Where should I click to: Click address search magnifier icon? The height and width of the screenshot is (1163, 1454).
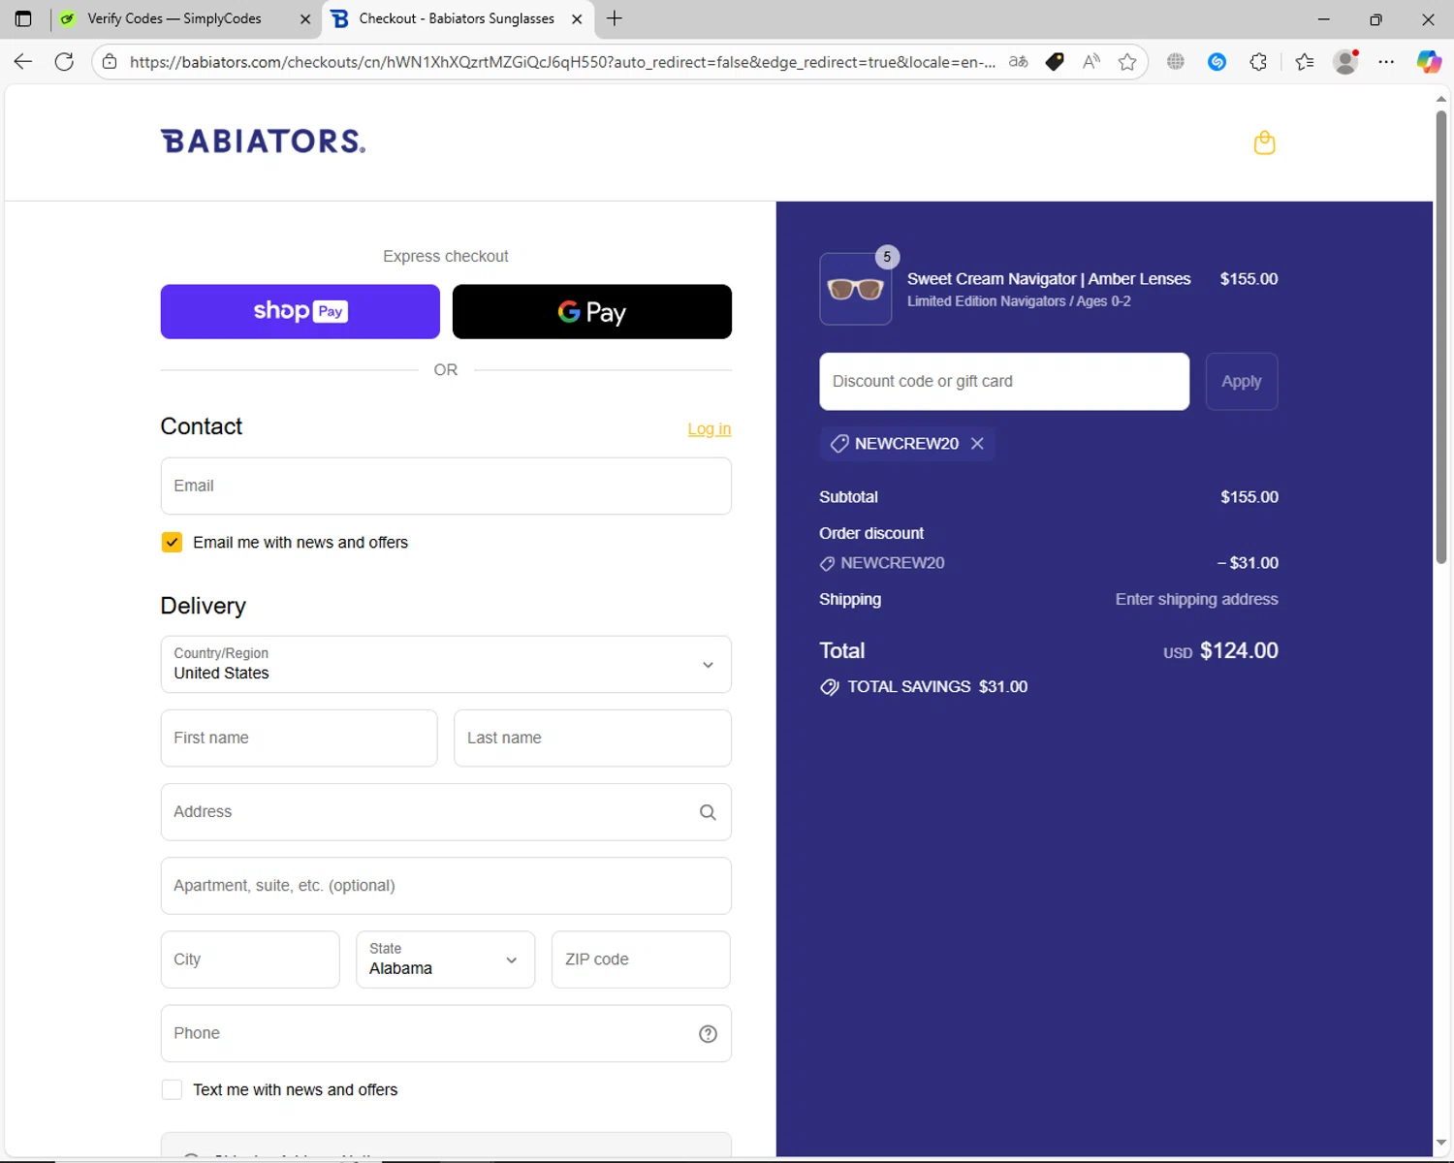coord(708,812)
